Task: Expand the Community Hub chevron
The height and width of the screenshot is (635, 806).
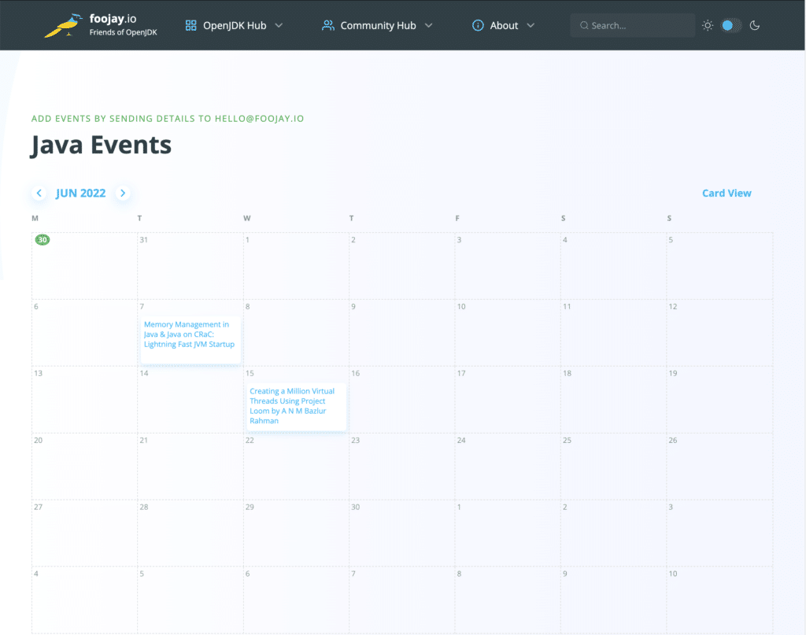Action: [x=429, y=25]
